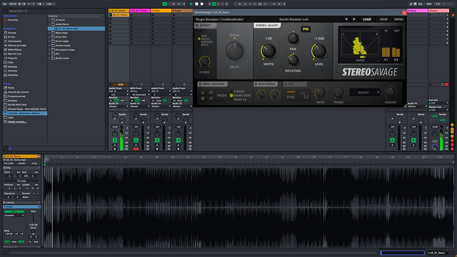Load next StereoSavage preset arrow
The height and width of the screenshot is (257, 457).
(354, 19)
